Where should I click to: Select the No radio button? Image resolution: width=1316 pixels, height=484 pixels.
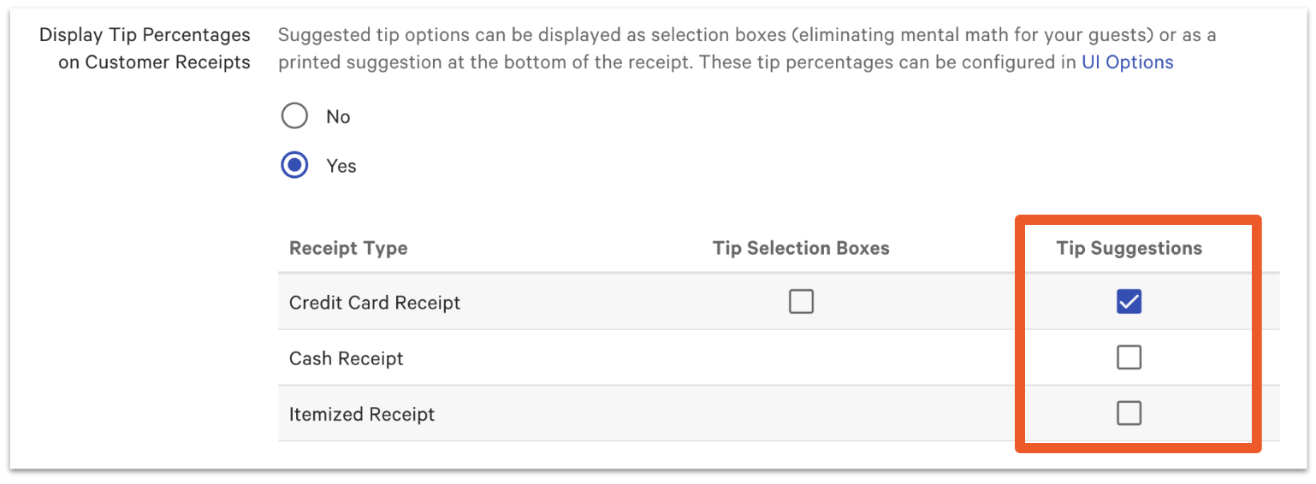[294, 116]
